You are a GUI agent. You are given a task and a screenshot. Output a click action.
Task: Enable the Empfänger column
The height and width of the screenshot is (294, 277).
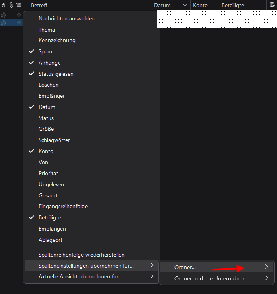pyautogui.click(x=91, y=96)
